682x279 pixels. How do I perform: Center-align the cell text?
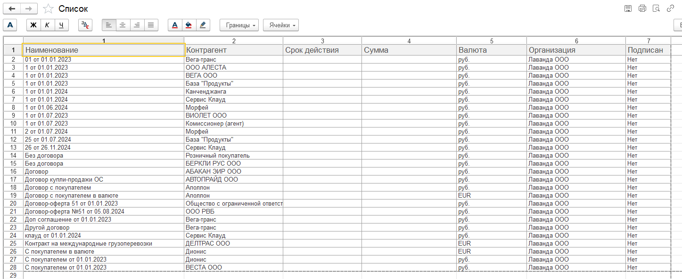[123, 25]
